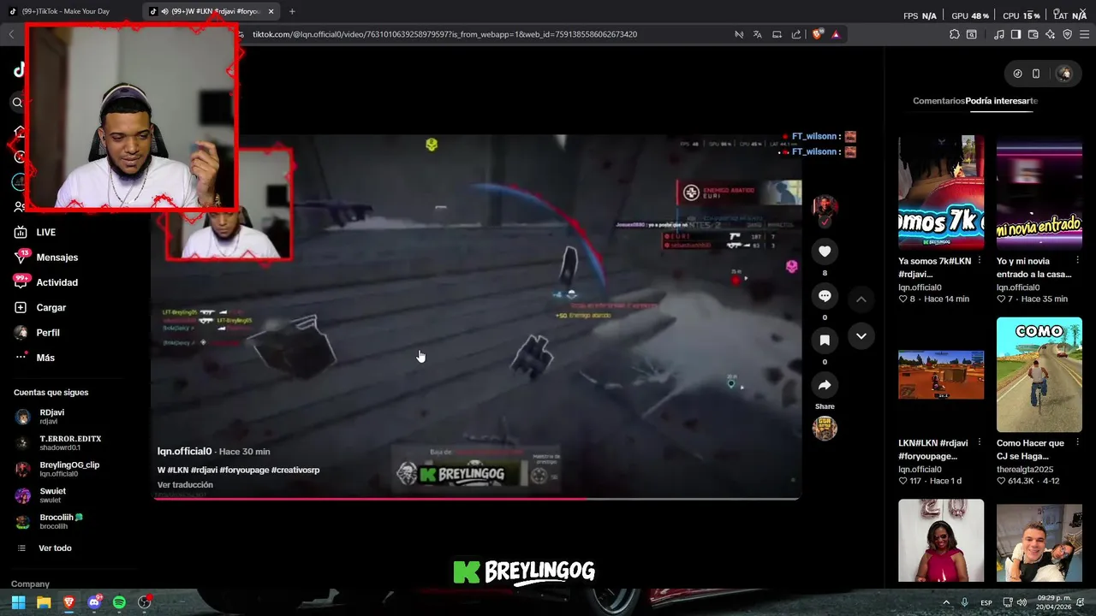Viewport: 1096px width, 616px height.
Task: Open the Leo AI sparkle icon
Action: click(x=1050, y=34)
